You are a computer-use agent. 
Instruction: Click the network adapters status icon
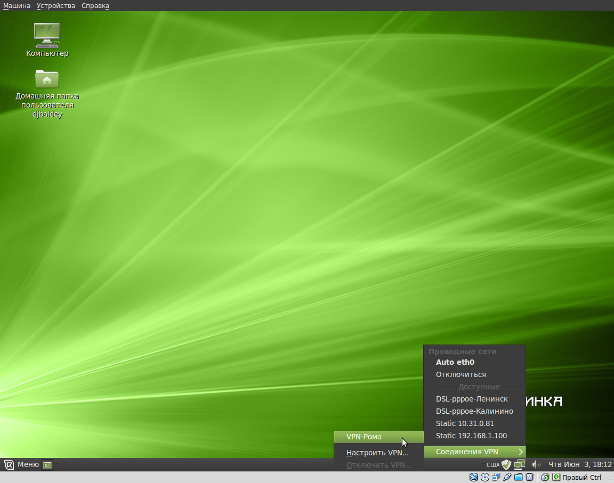pos(495,477)
